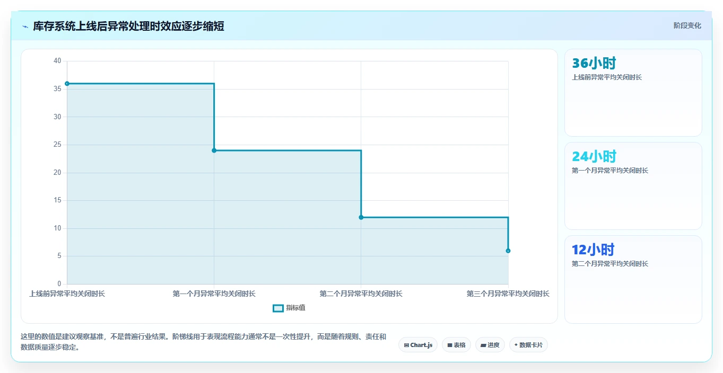
Task: Click the data point at value 24
Action: 214,150
